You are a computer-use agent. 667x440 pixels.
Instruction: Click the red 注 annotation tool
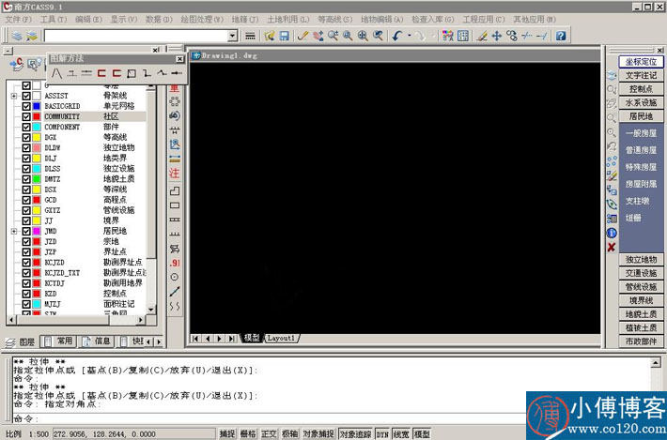pyautogui.click(x=175, y=173)
